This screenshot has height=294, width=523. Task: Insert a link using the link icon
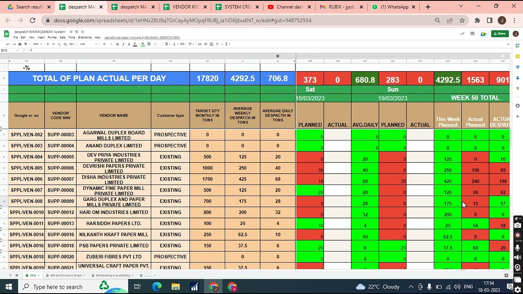(x=200, y=44)
